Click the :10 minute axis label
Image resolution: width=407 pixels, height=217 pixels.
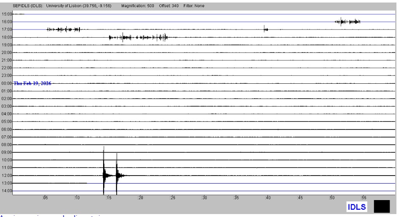point(76,198)
